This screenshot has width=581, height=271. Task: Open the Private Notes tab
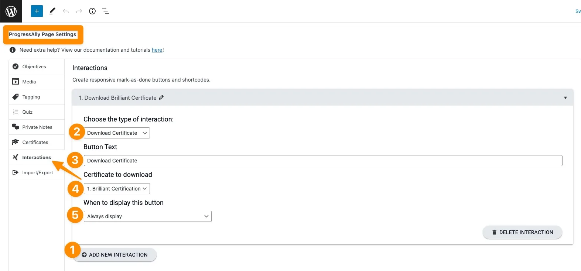pos(37,127)
